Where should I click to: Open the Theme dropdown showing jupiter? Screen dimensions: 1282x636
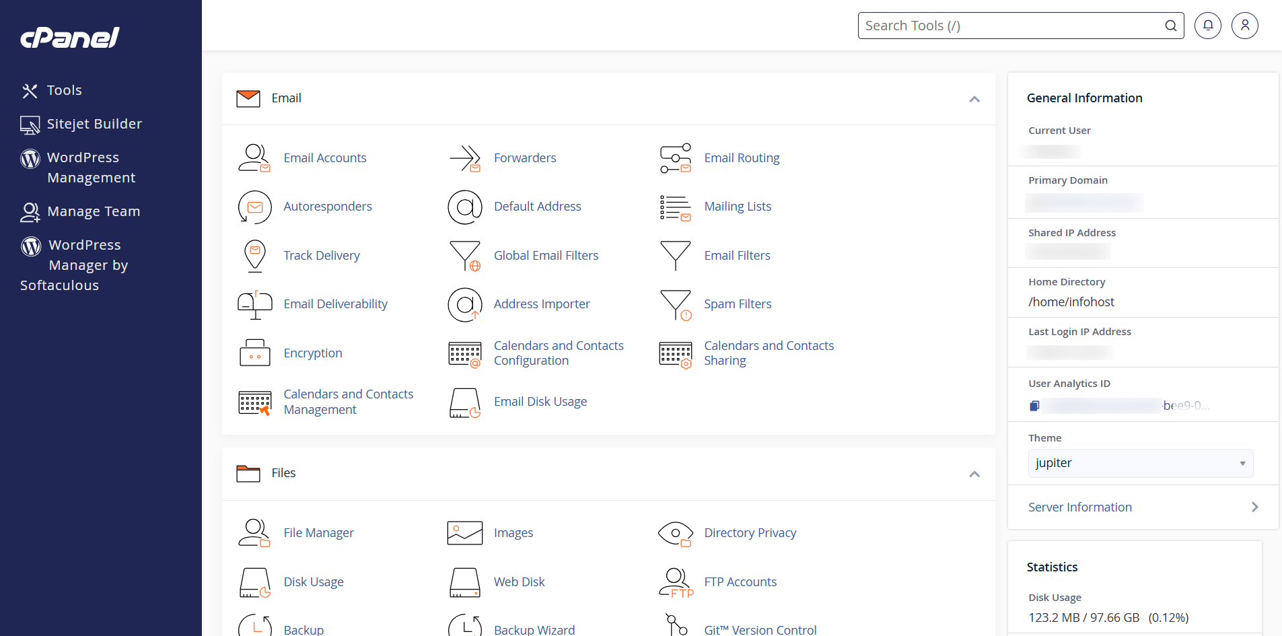point(1141,463)
